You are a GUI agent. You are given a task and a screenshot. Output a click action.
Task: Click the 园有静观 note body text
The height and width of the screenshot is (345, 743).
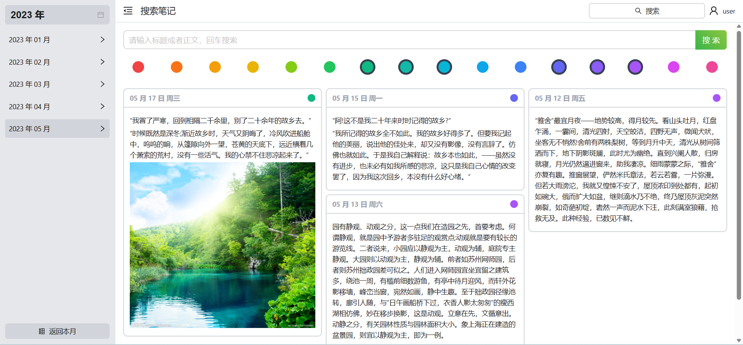coord(425,281)
